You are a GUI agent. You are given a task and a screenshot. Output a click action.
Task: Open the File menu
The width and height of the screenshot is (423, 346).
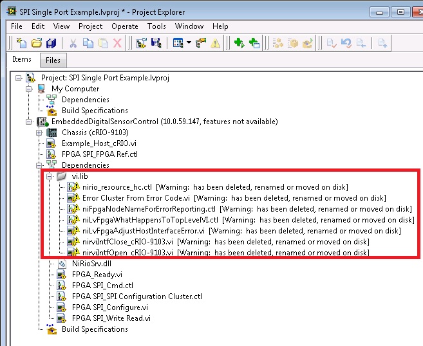(x=17, y=26)
